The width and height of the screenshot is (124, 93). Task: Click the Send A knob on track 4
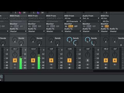(x=15, y=40)
